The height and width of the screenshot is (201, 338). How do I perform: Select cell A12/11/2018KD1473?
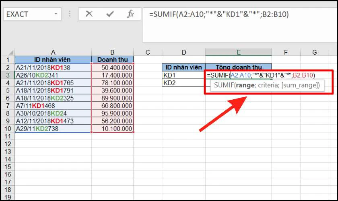(x=53, y=121)
